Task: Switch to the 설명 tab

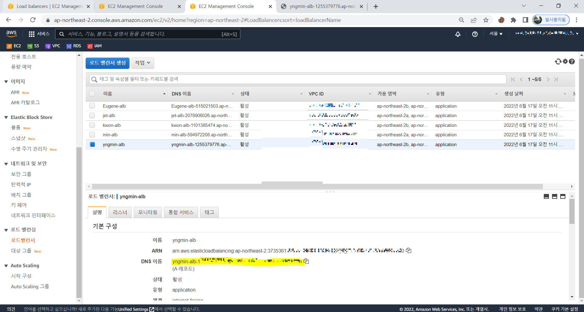Action: 97,212
